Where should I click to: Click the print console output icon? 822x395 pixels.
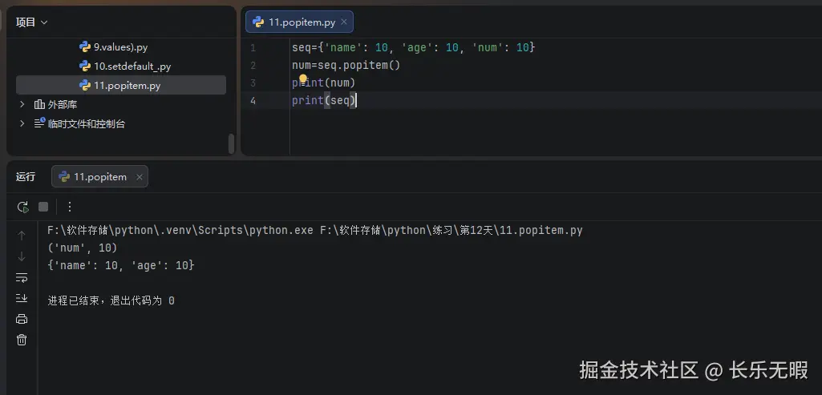22,319
